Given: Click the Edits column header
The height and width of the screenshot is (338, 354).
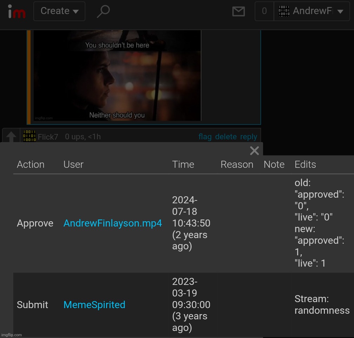Looking at the screenshot, I should click(305, 165).
